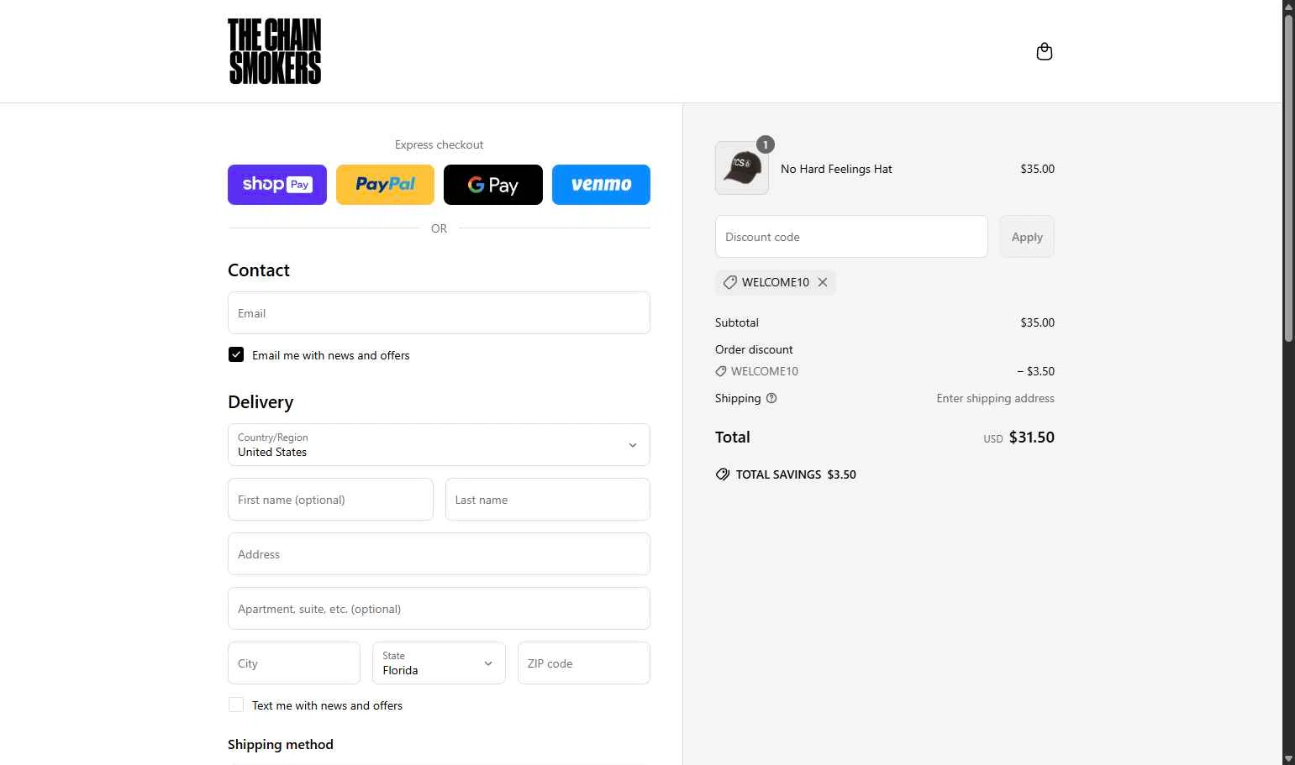
Task: Click the 'Enter shipping address' text
Action: pos(995,398)
